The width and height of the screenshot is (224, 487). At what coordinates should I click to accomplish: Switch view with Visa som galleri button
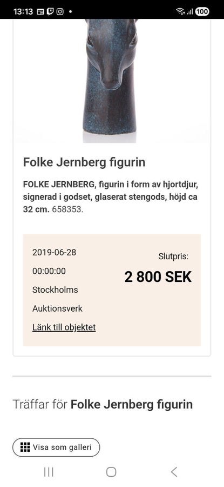coord(56,447)
